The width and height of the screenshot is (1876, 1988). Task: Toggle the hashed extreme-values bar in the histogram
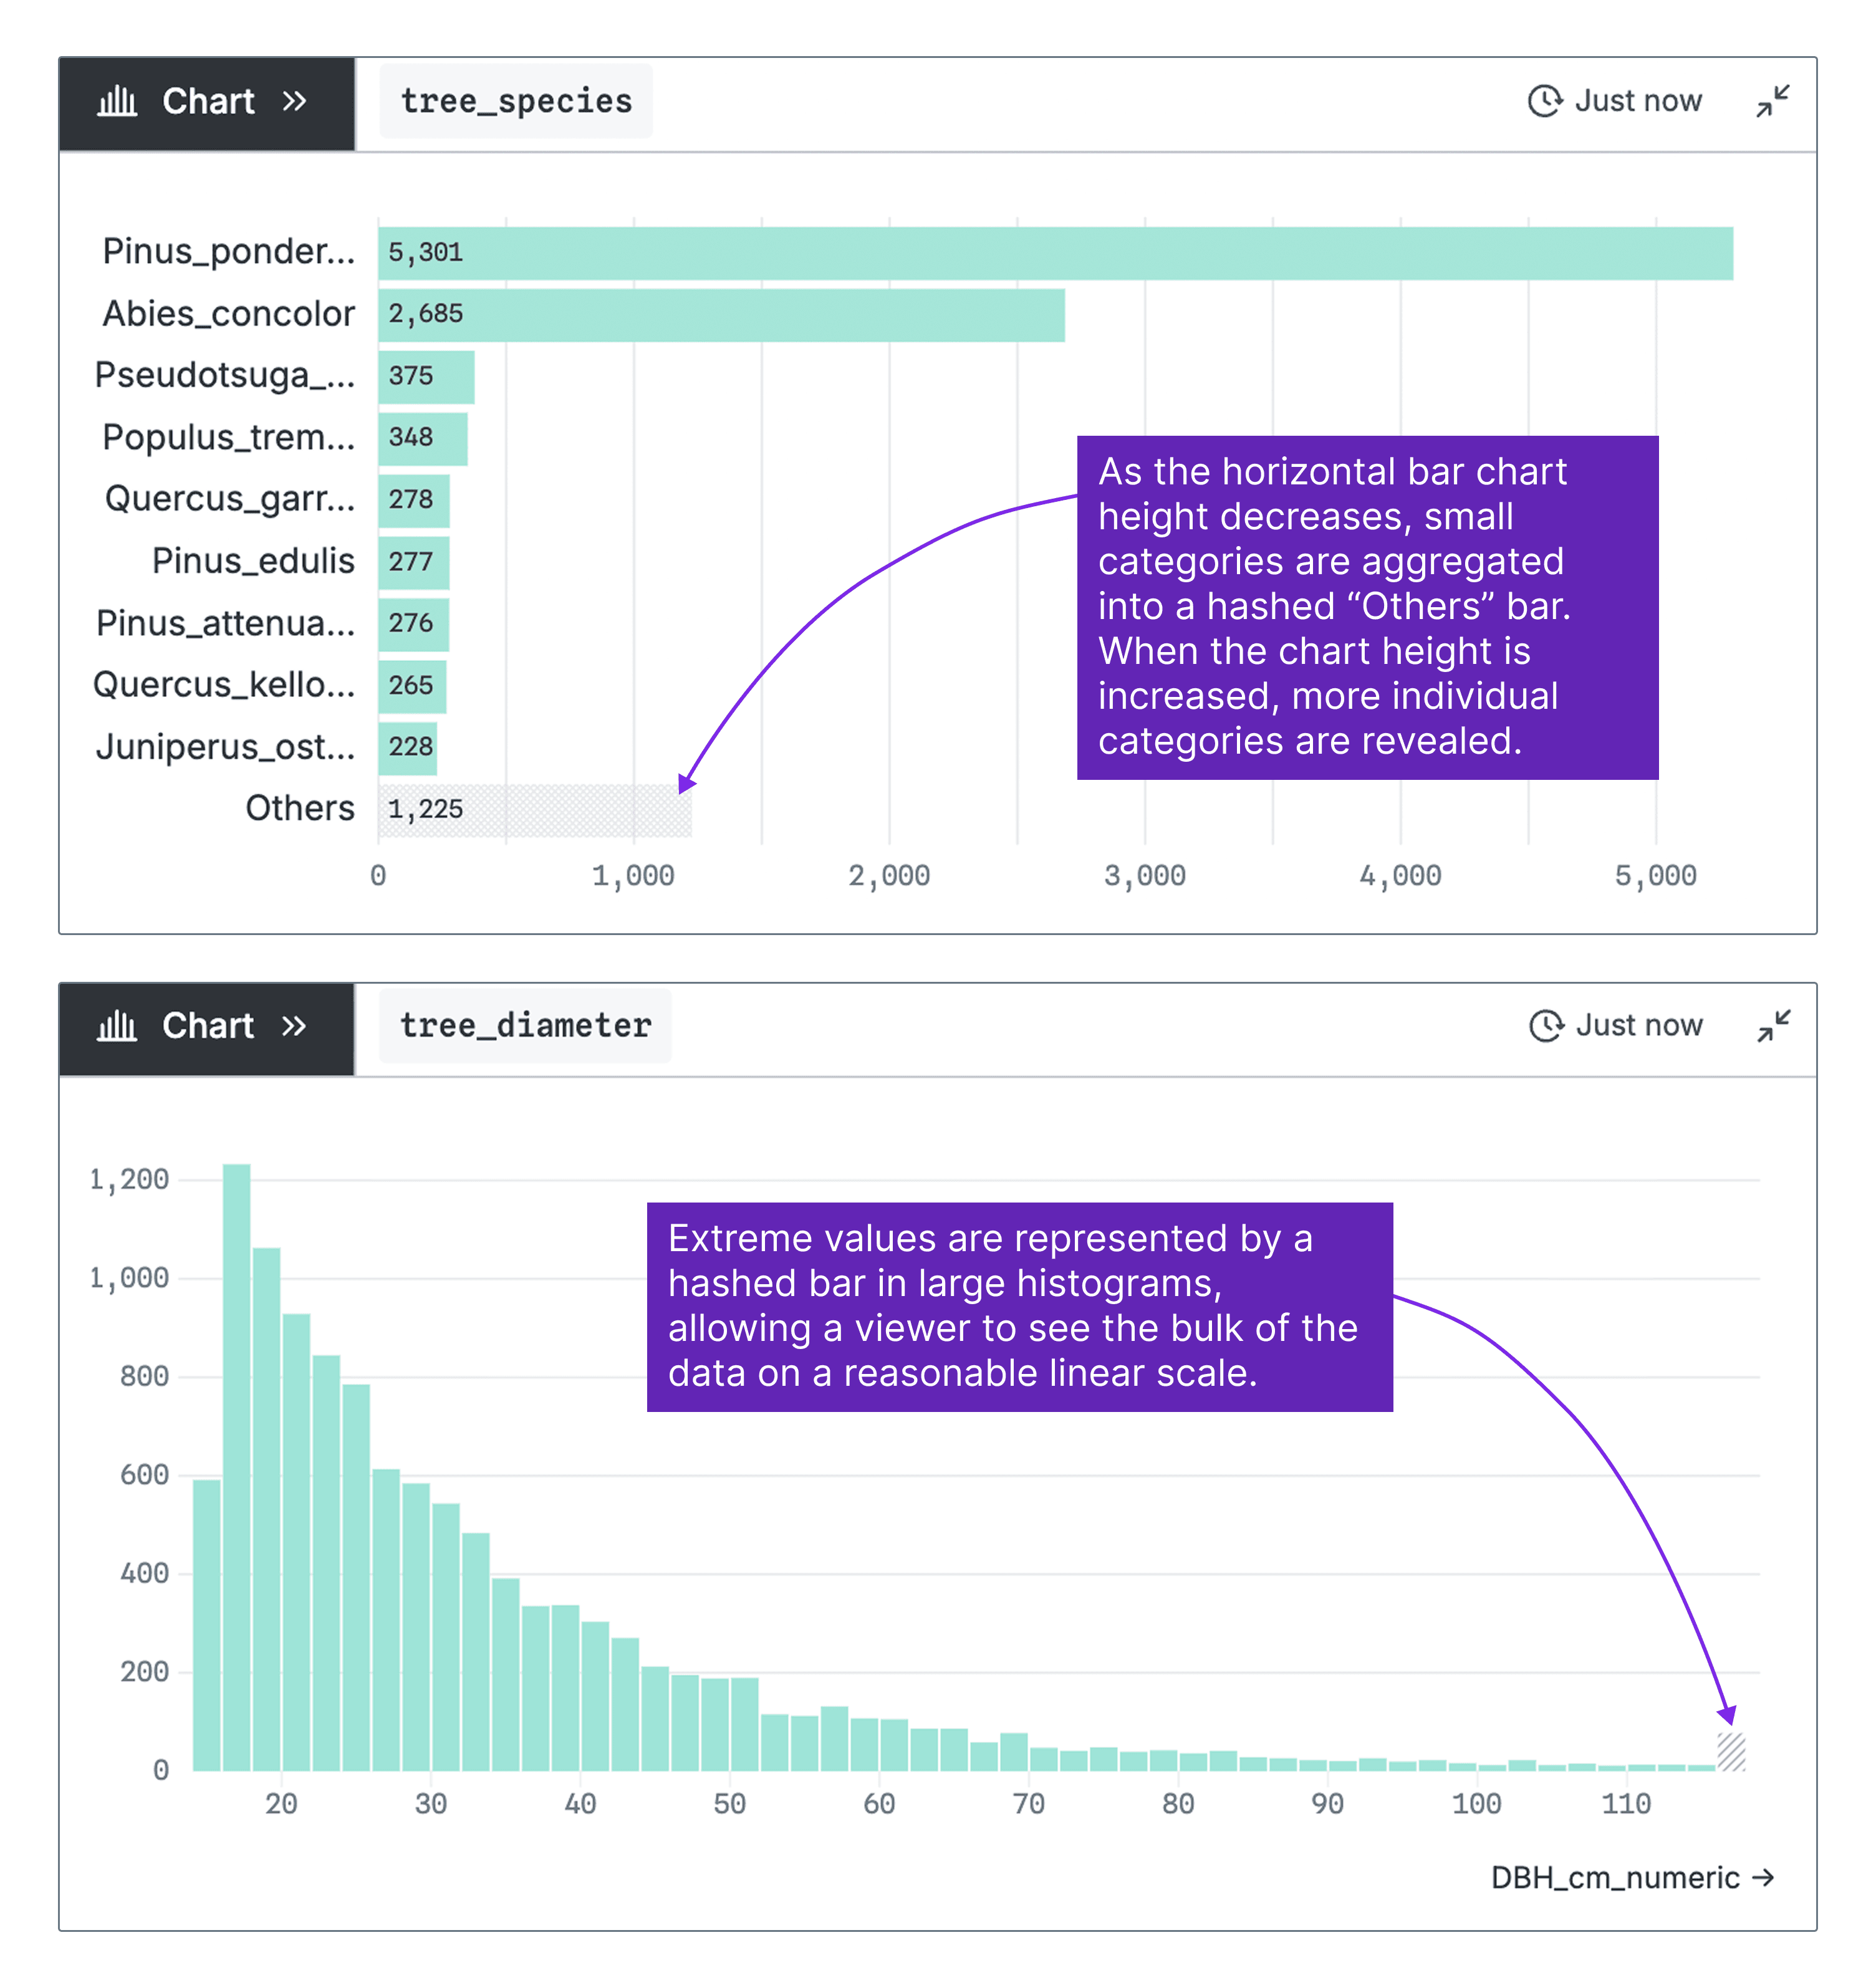(1731, 1752)
